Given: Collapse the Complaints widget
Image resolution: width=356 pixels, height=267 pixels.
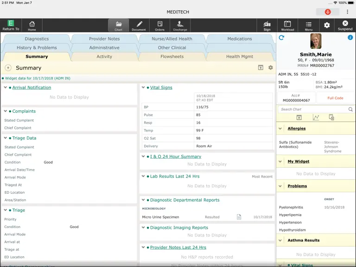Looking at the screenshot, I should tap(6, 111).
